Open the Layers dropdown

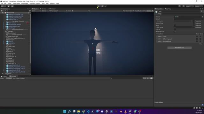tap(190, 6)
